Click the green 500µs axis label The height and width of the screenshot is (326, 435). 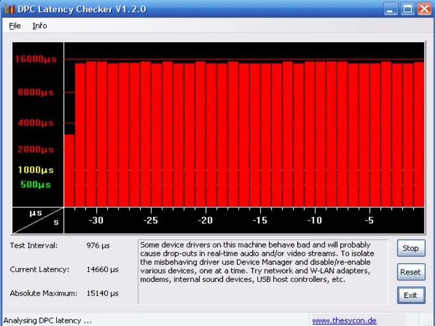(x=36, y=185)
